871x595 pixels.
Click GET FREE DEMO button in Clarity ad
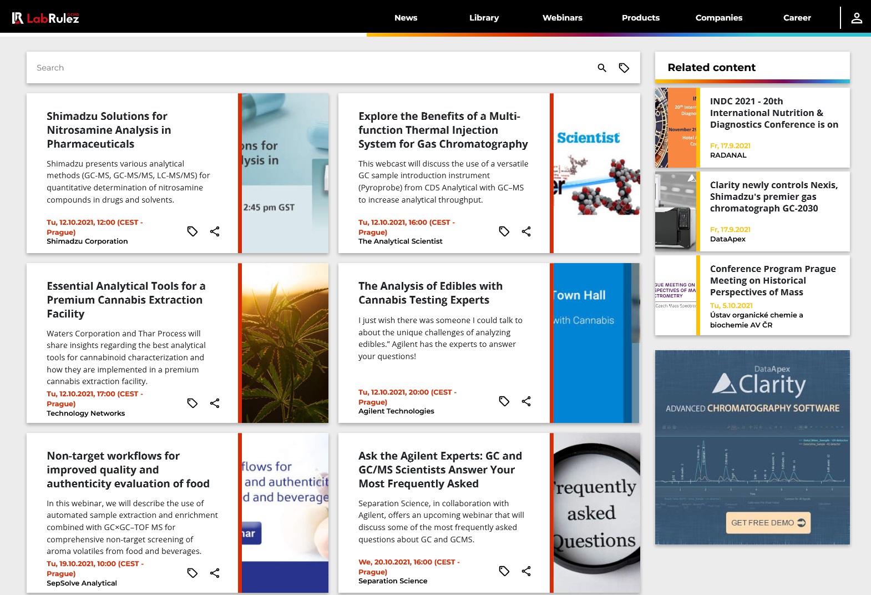point(768,523)
